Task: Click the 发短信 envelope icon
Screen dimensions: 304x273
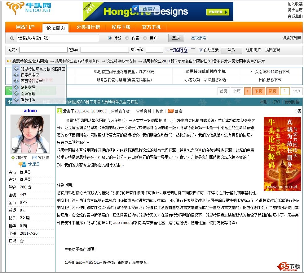Action: (x=34, y=157)
